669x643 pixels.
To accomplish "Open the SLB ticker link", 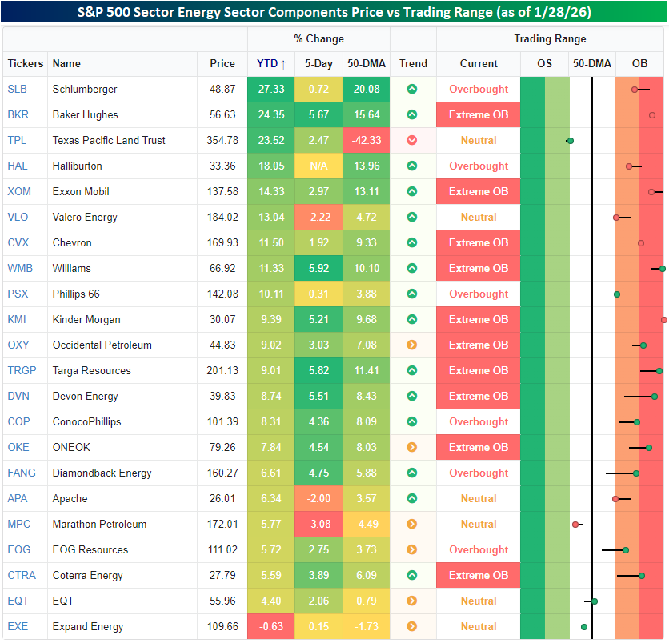I will point(17,90).
